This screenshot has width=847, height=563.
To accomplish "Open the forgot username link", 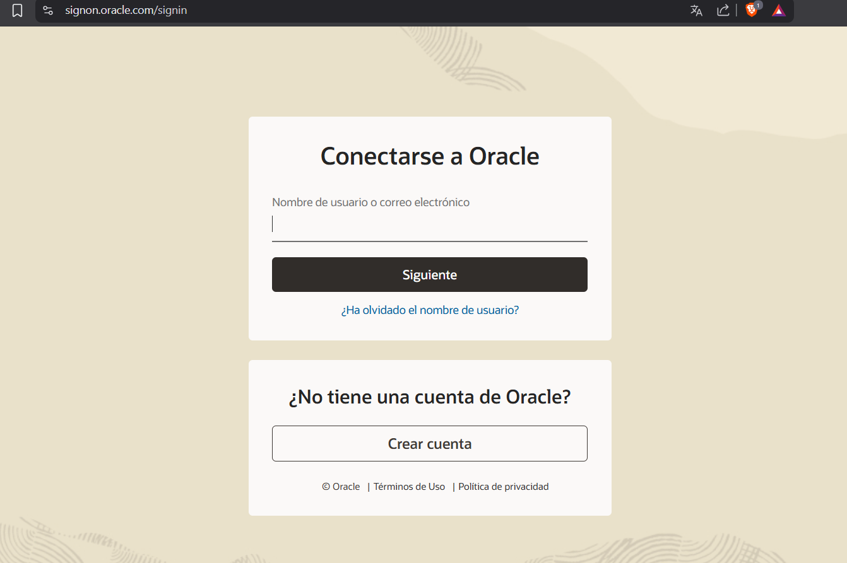I will click(430, 310).
